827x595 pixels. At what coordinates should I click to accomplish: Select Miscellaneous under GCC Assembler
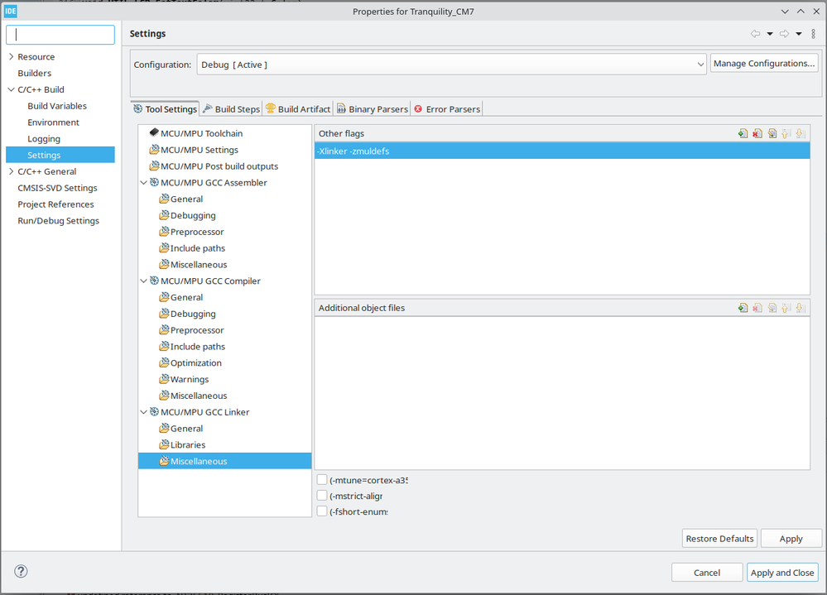click(199, 265)
